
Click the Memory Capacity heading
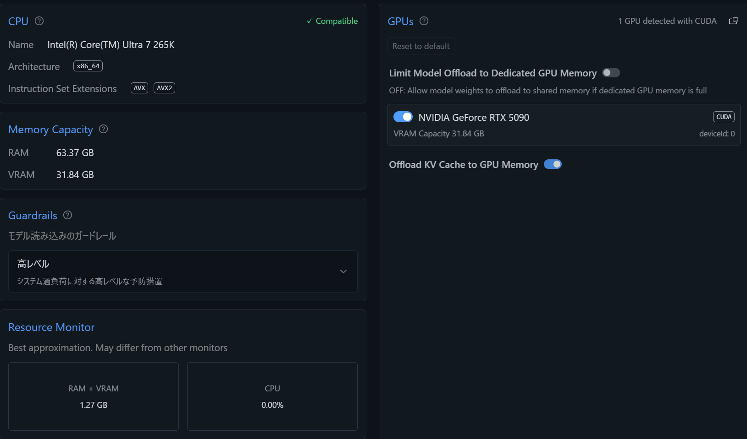point(50,130)
